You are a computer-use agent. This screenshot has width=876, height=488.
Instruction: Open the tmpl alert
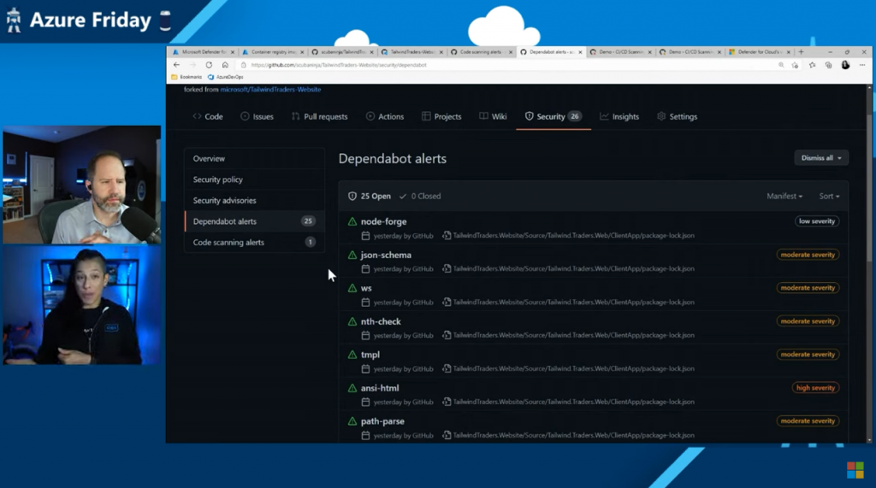[x=370, y=355]
